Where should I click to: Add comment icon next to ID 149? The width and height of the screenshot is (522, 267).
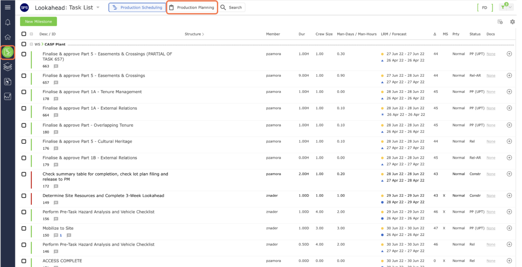pos(56,202)
